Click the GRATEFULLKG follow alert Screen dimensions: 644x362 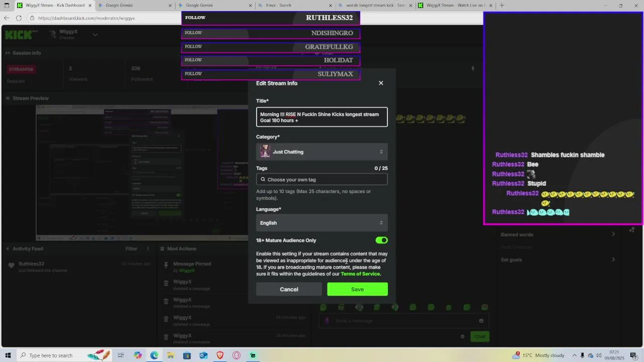(271, 47)
